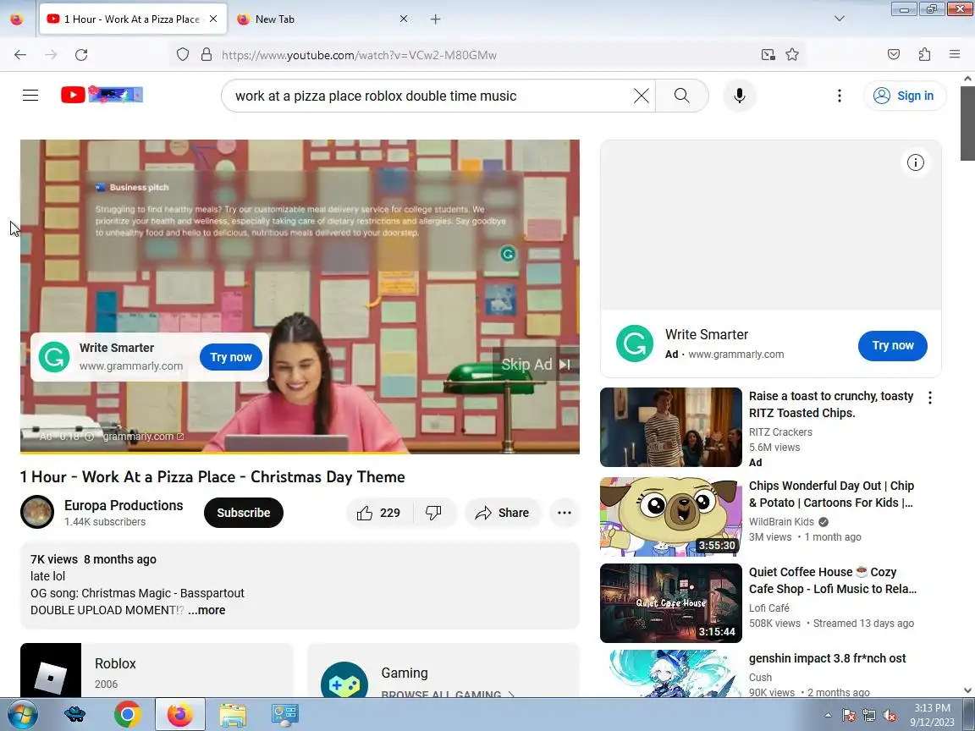The width and height of the screenshot is (975, 731).
Task: Open muted volume tray icon
Action: 890,716
